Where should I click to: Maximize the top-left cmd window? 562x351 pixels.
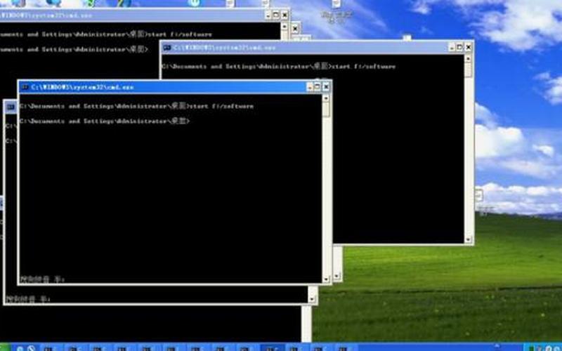coord(276,15)
